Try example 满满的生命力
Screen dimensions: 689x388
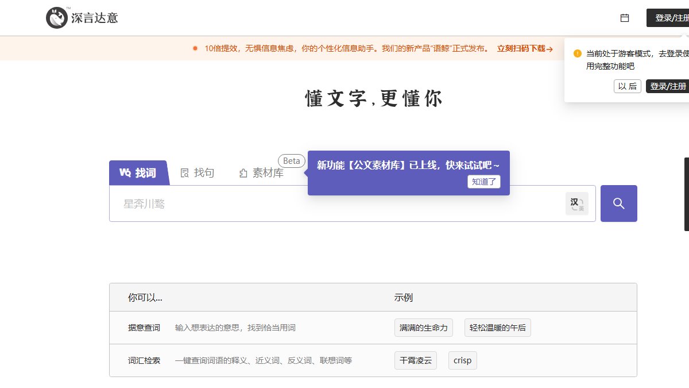click(424, 328)
